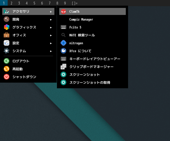This screenshot has height=141, width=170.
Task: Click the アクセサリ category icon
Action: pos(7,12)
